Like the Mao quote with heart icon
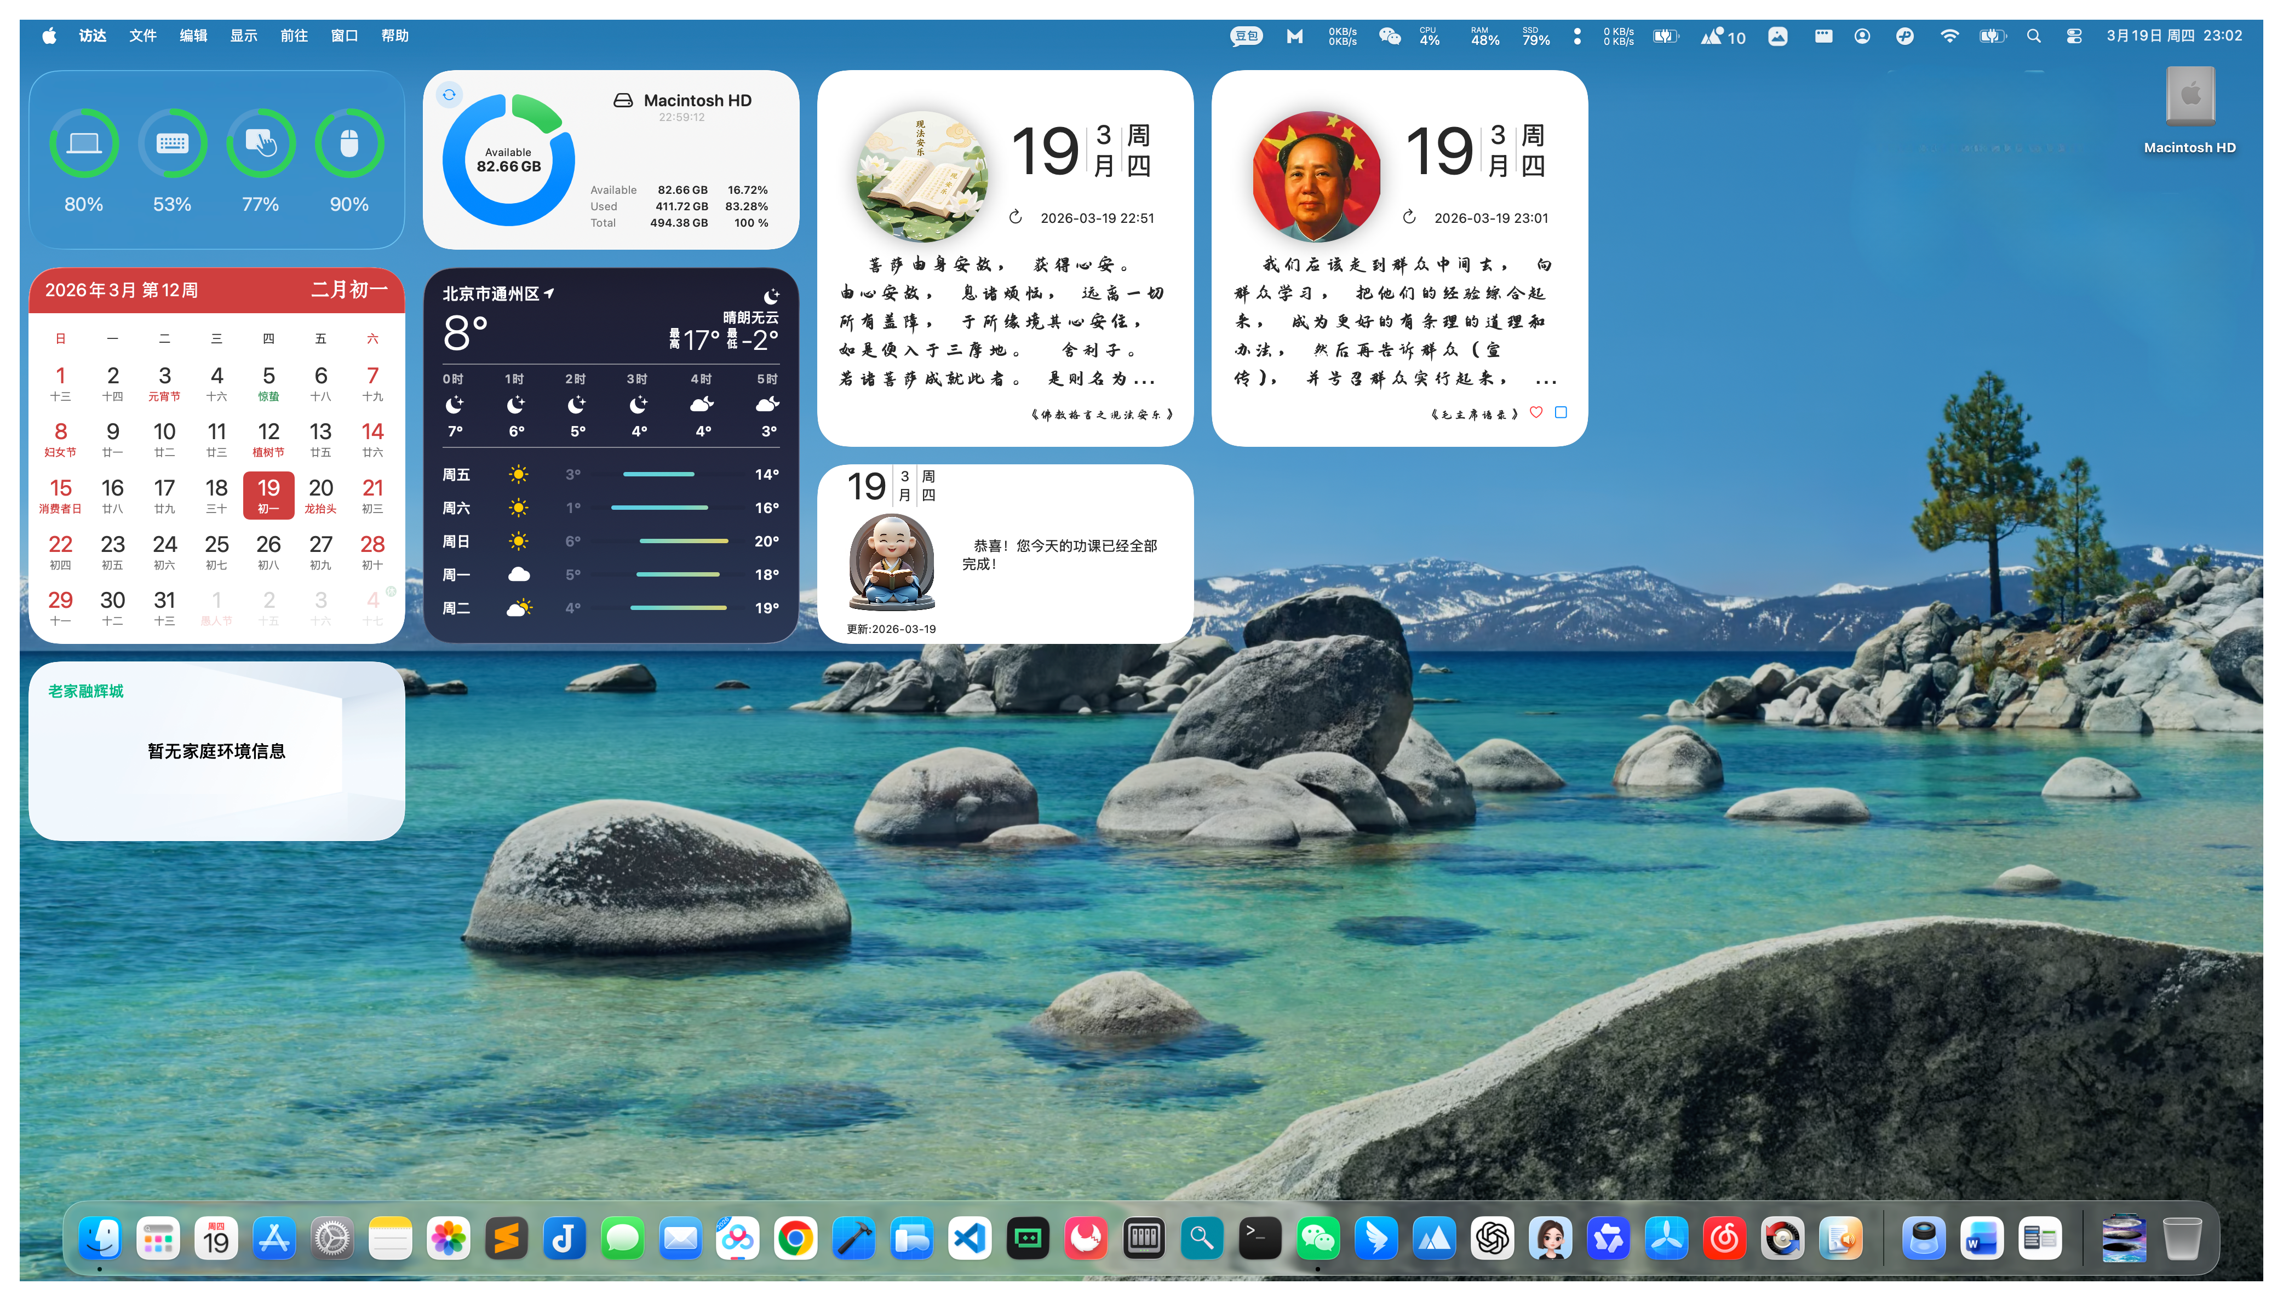Image resolution: width=2283 pixels, height=1301 pixels. coord(1535,412)
